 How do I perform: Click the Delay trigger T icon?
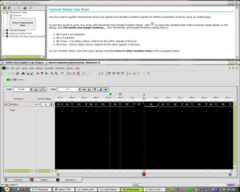95,89
